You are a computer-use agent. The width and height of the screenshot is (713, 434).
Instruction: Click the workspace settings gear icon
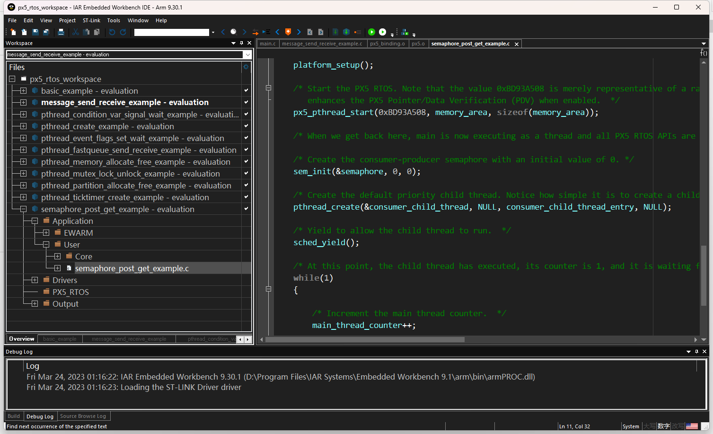click(246, 67)
